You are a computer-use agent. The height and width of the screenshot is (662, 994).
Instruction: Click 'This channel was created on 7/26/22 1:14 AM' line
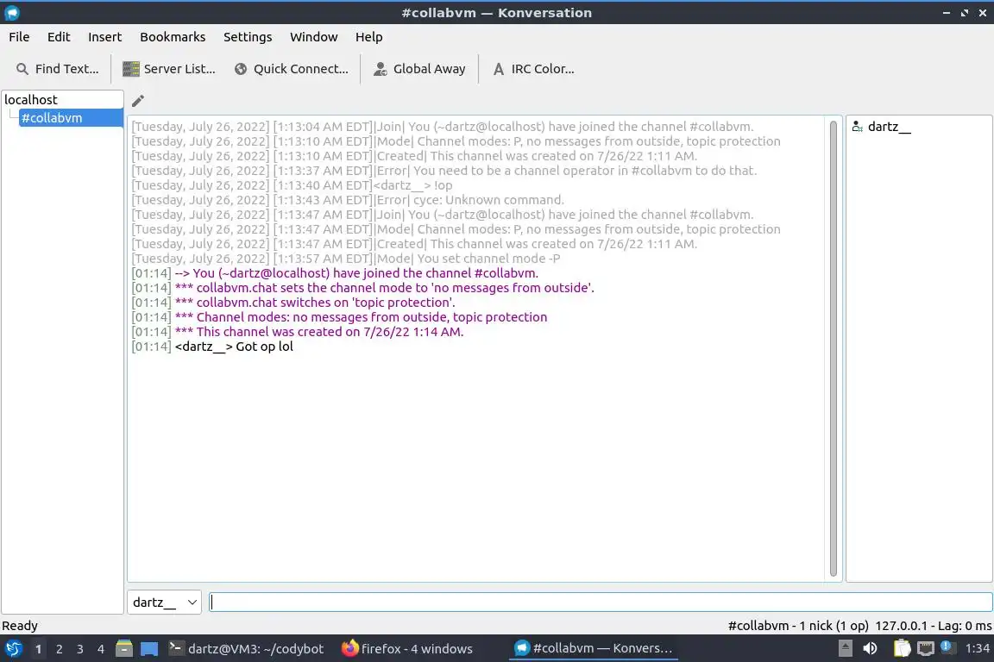(x=298, y=332)
